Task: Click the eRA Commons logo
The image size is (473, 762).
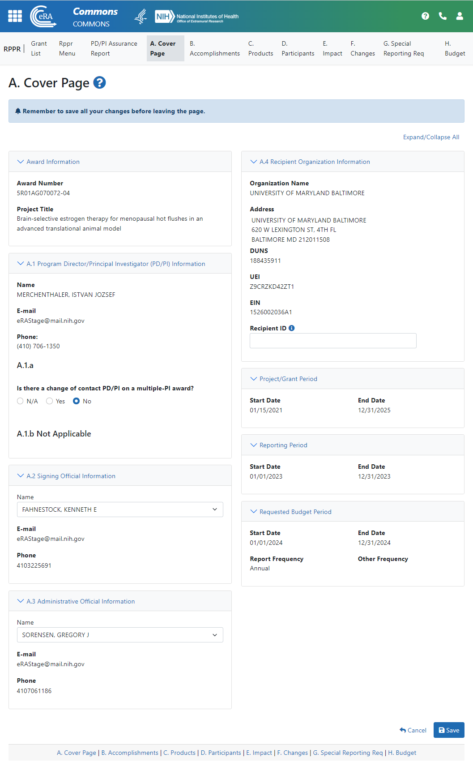Action: [x=43, y=17]
